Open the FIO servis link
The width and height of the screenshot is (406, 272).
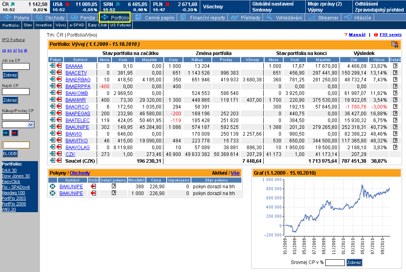(x=390, y=35)
